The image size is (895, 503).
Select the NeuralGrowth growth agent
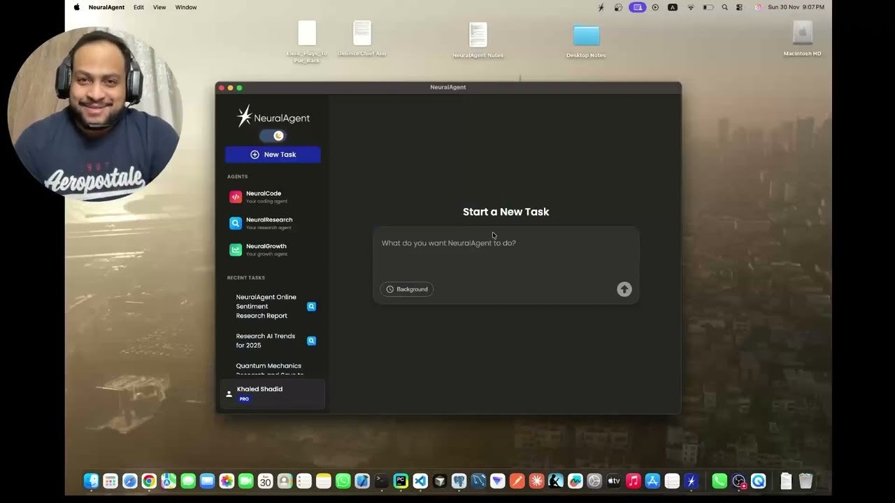pos(273,250)
